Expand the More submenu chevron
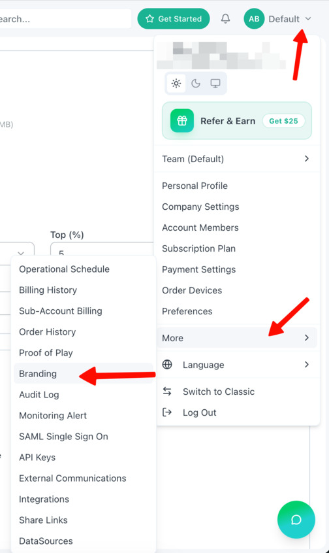The height and width of the screenshot is (553, 329). coord(307,337)
